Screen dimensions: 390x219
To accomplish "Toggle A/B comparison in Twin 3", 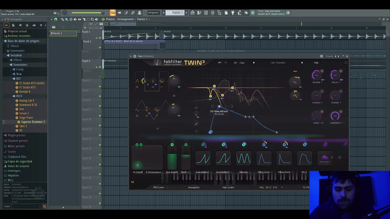I will (236, 63).
